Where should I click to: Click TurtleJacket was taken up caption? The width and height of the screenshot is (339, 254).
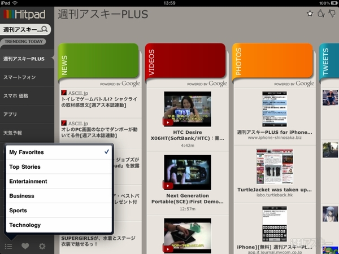point(275,190)
